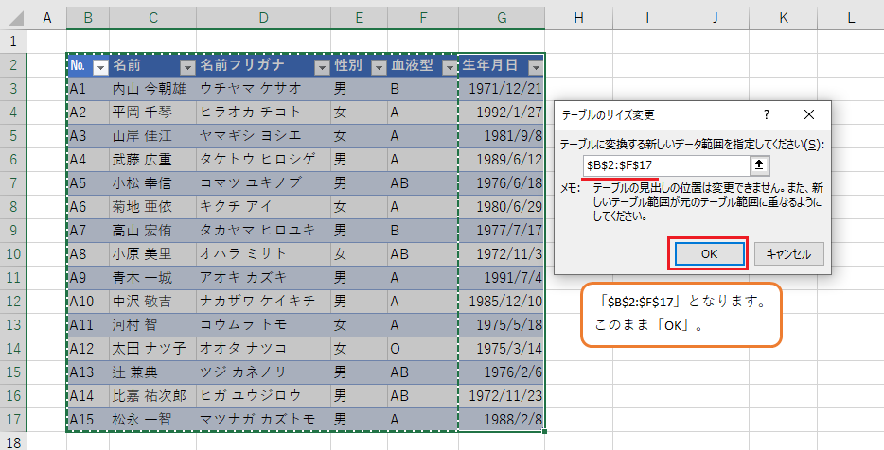Select column K header

point(784,18)
